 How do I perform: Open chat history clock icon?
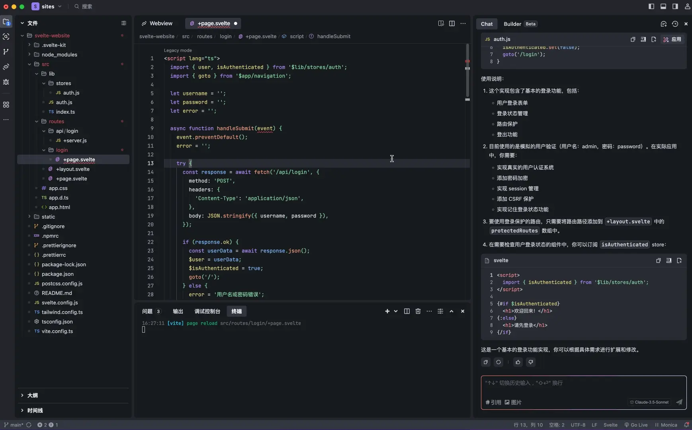click(675, 24)
